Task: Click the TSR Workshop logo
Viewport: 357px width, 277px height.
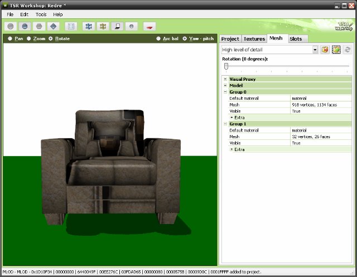Action: (x=344, y=26)
